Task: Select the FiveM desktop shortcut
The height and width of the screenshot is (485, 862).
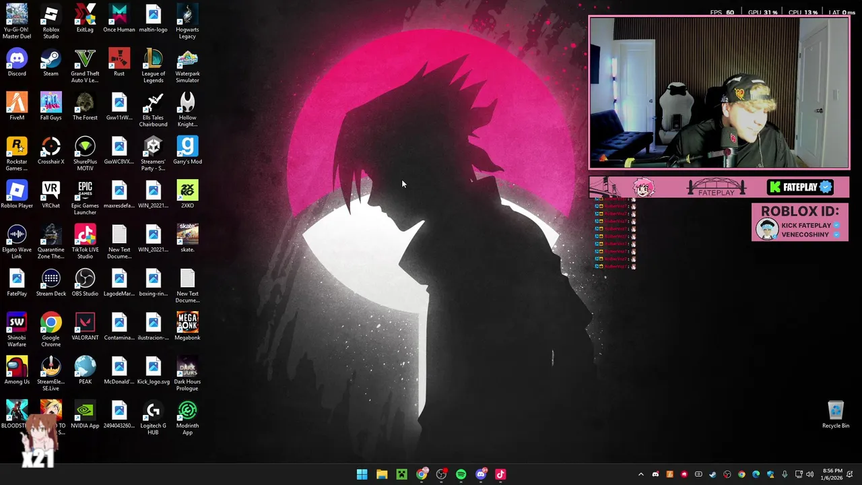Action: point(17,106)
